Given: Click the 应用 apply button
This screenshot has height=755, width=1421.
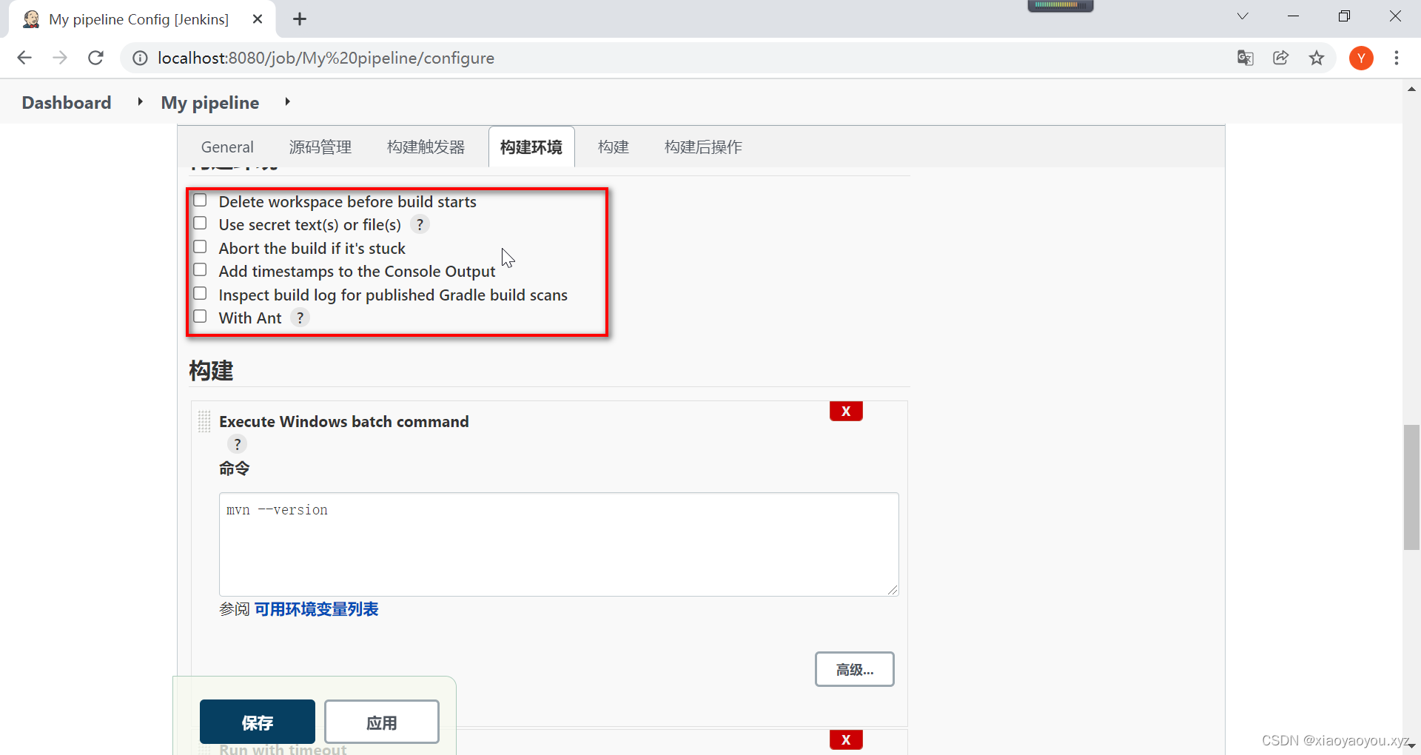Looking at the screenshot, I should click(x=382, y=722).
